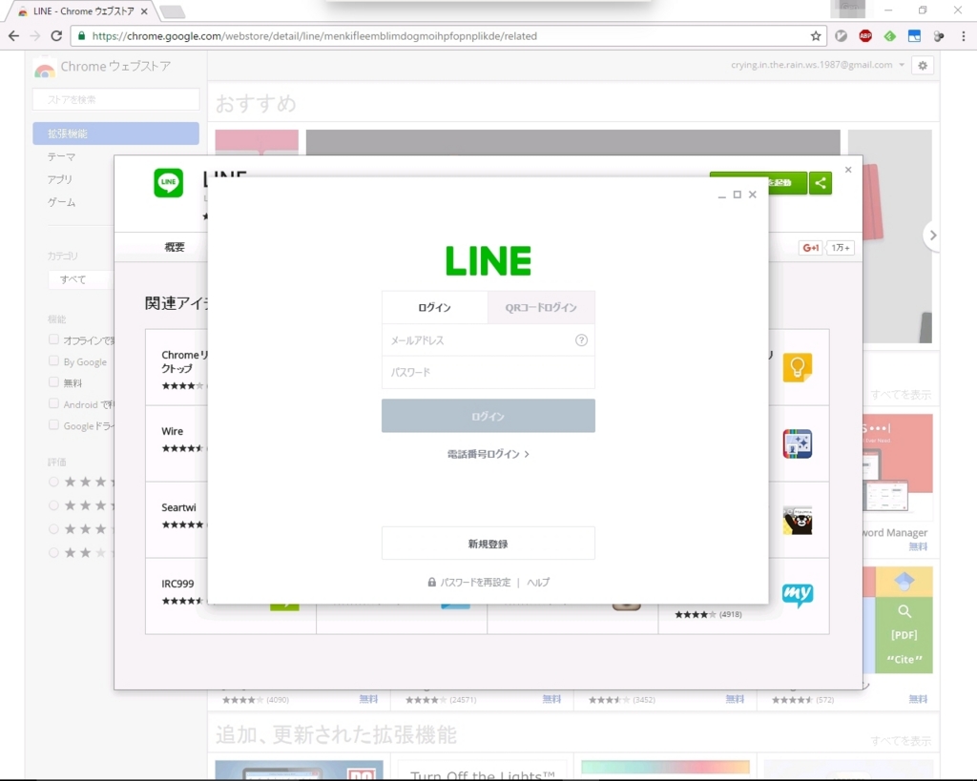The width and height of the screenshot is (977, 781).
Task: Reload the page with refresh icon
Action: pos(56,36)
